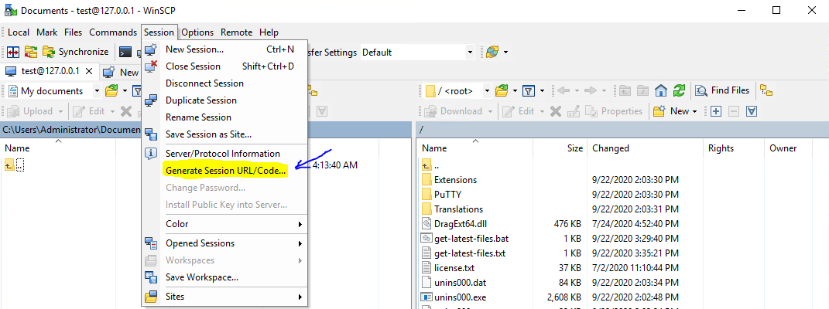Choose Rename Session menu entry

(224, 117)
